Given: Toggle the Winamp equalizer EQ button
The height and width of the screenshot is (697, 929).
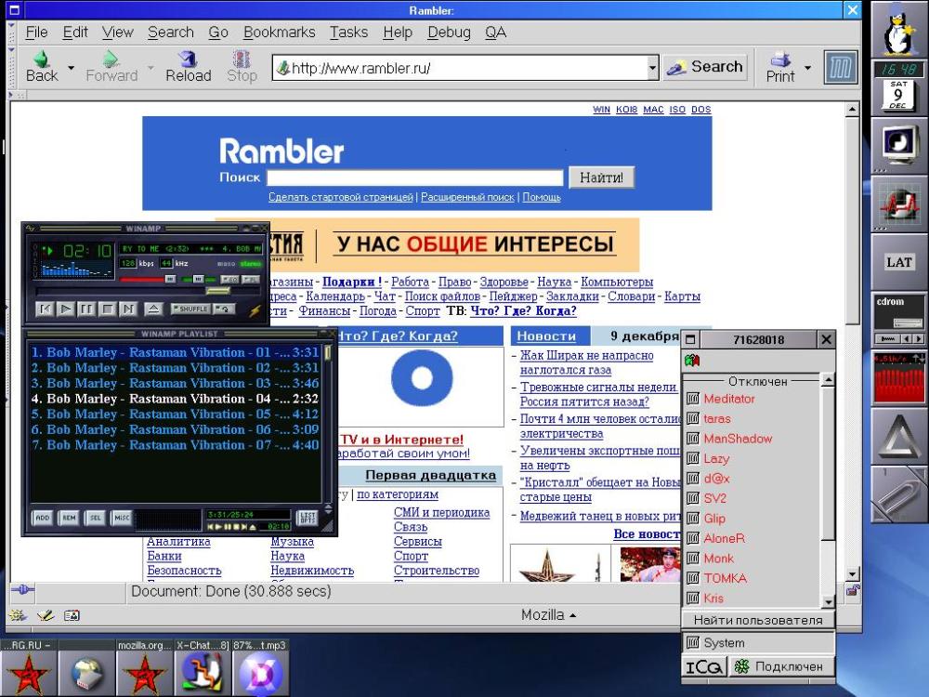Looking at the screenshot, I should [x=229, y=279].
